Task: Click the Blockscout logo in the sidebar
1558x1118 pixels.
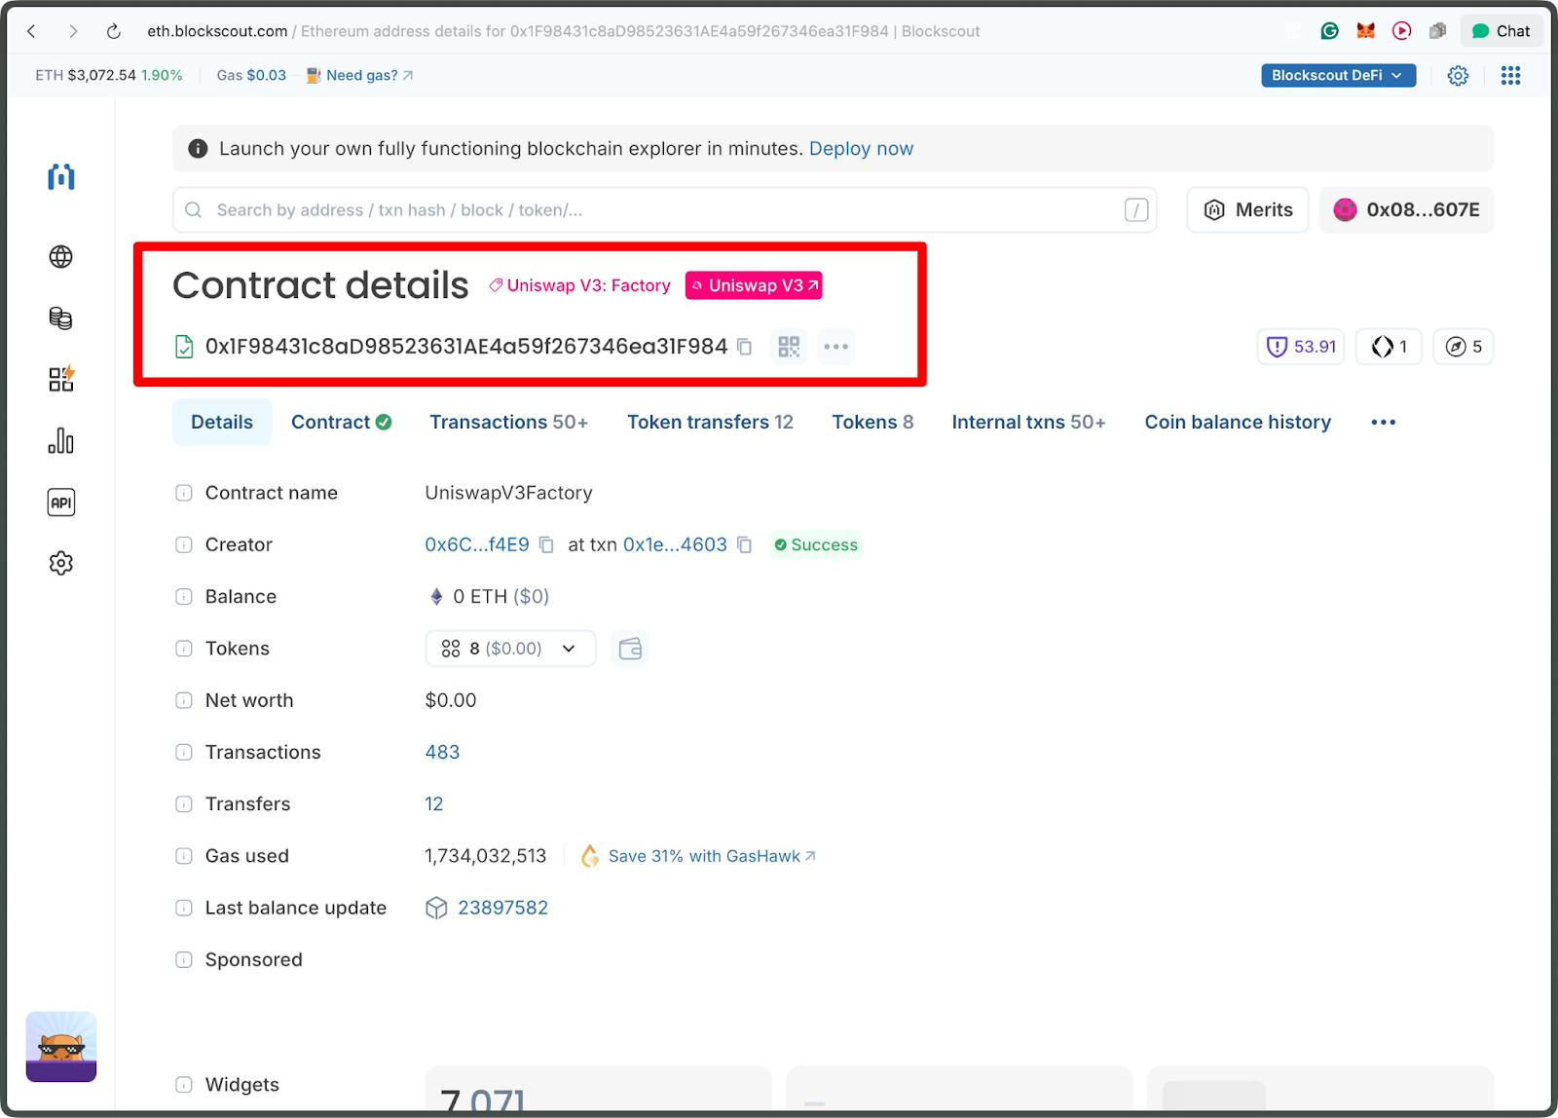Action: [x=60, y=177]
